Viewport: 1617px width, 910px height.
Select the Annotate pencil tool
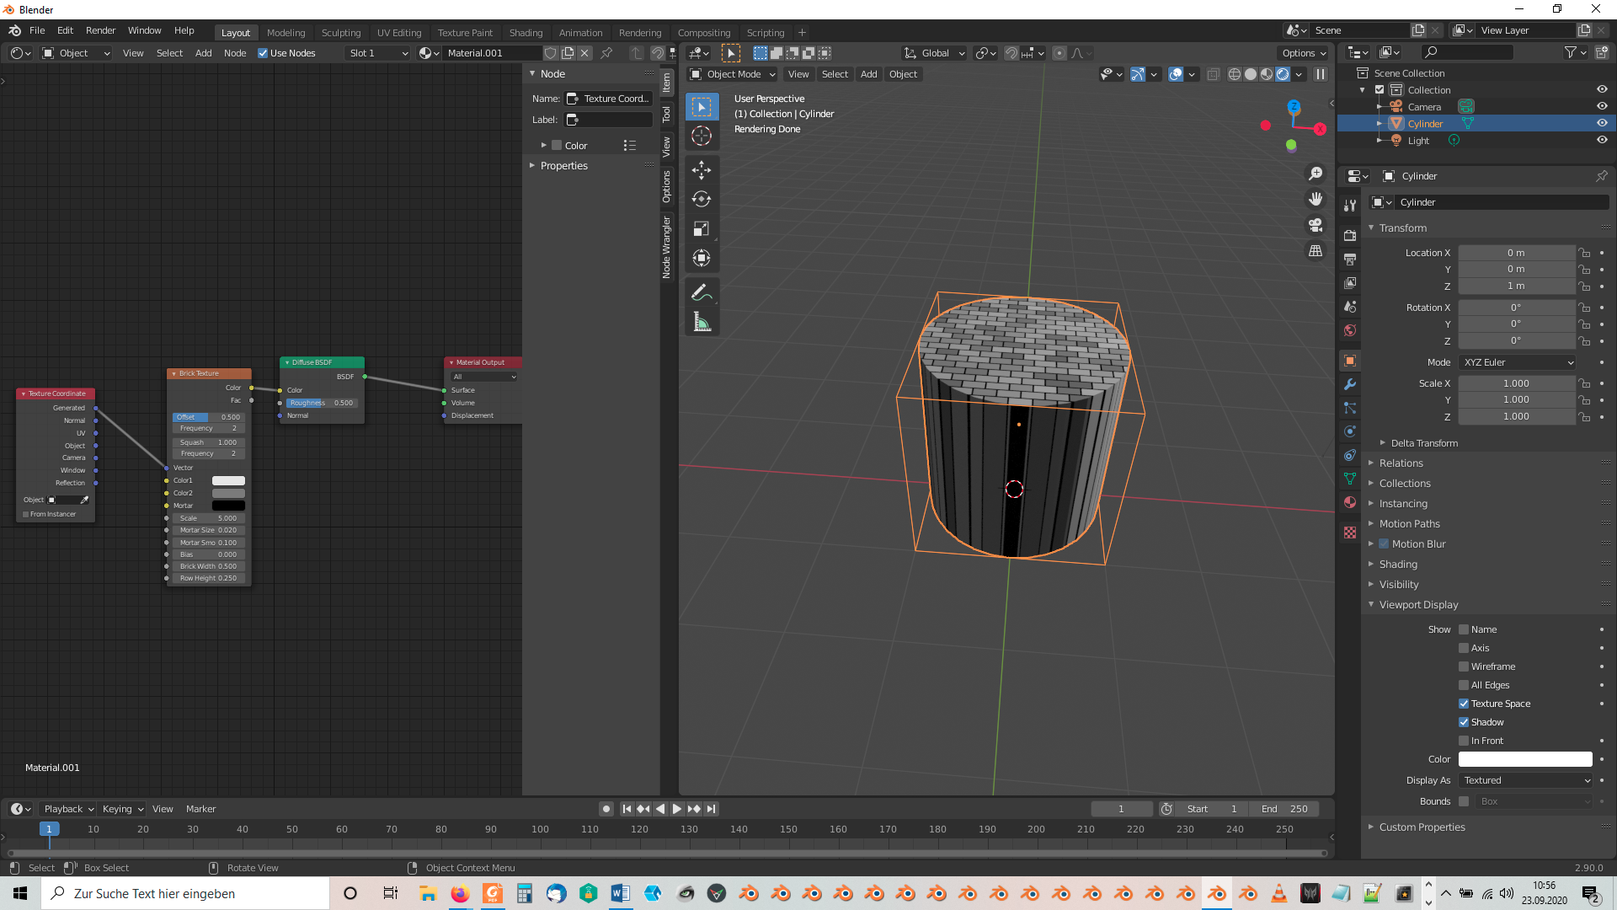[702, 292]
